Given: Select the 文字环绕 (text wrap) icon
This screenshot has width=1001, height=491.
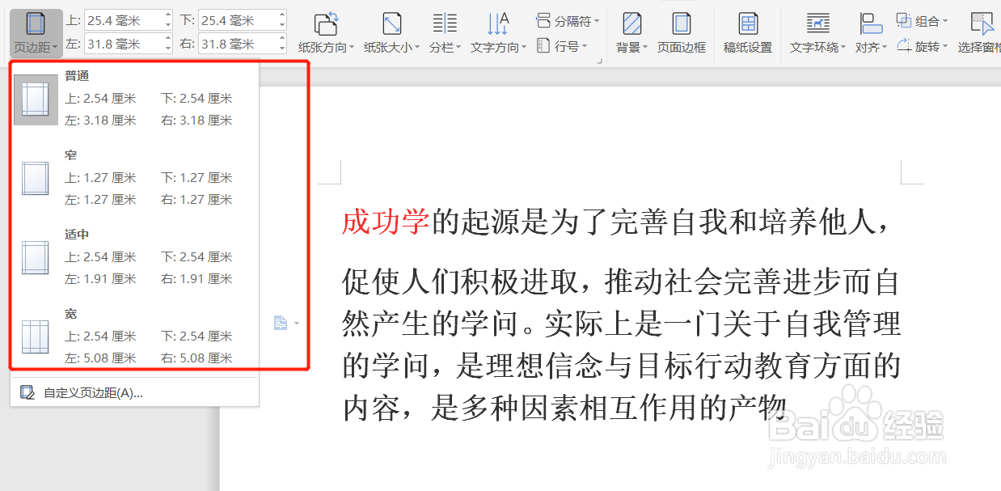Looking at the screenshot, I should click(x=816, y=27).
